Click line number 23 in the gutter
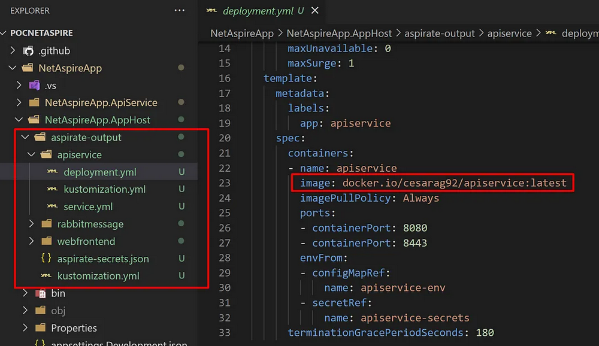599x346 pixels. pos(224,183)
